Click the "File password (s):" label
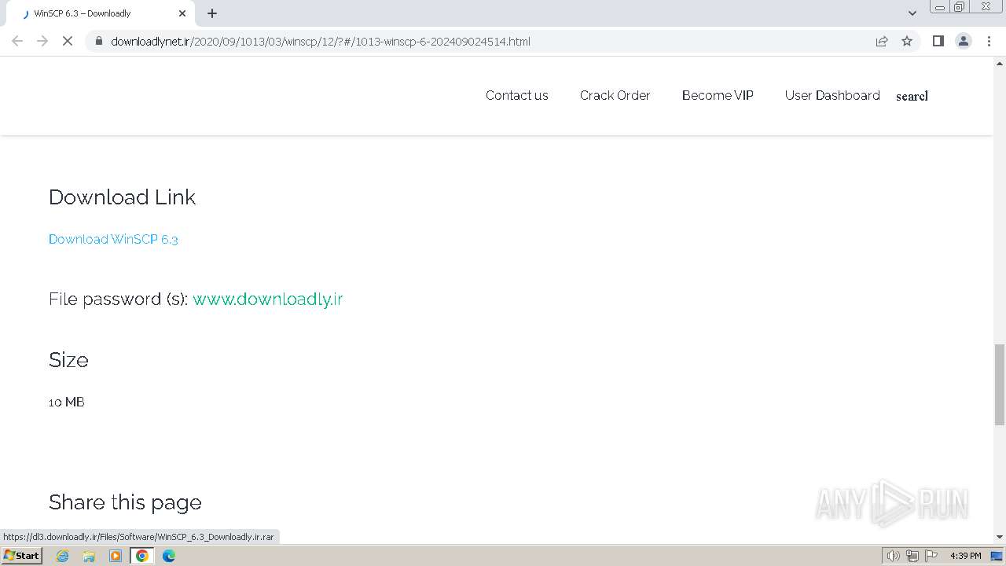Viewport: 1006px width, 566px height. (119, 299)
